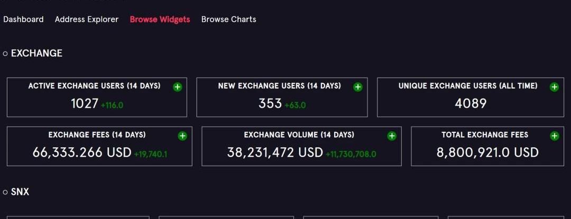This screenshot has width=571, height=219.
Task: Add Exchange Volume widget using green plus
Action: pyautogui.click(x=392, y=136)
